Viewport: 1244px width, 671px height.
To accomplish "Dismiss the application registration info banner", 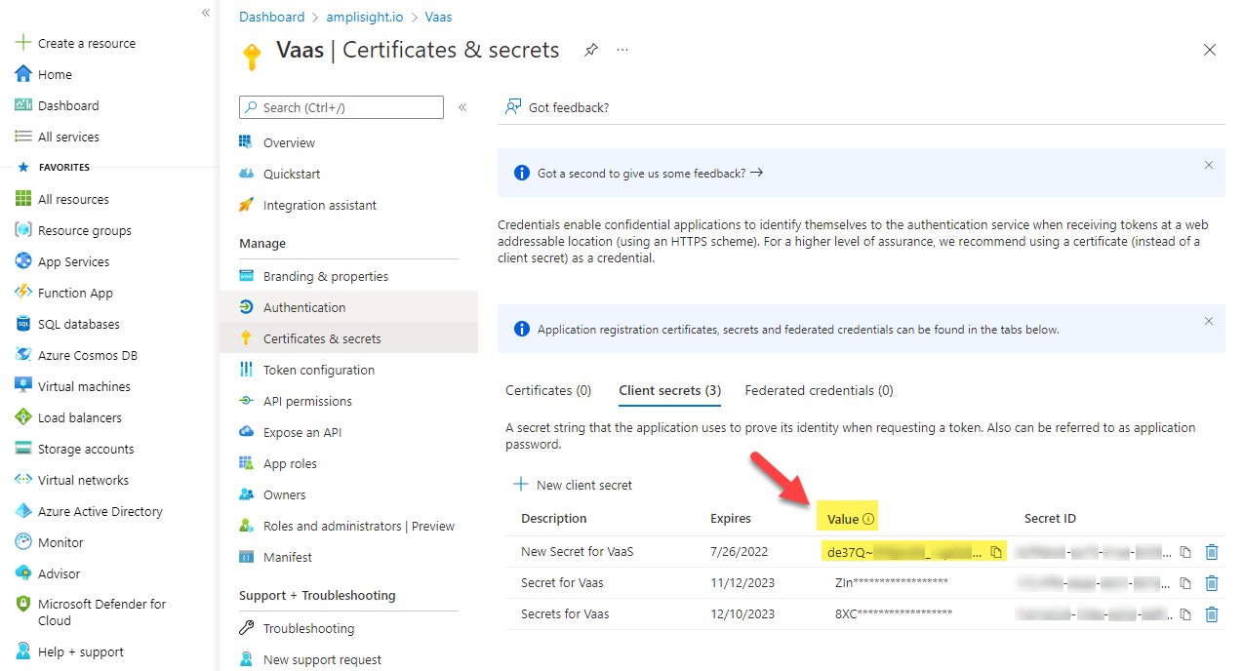I will (x=1208, y=321).
